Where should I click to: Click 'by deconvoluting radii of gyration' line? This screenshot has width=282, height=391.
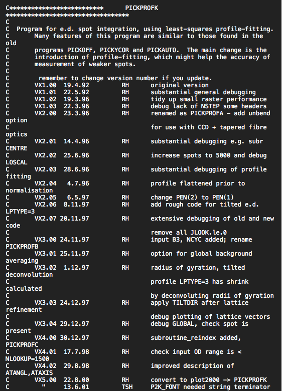(212, 295)
